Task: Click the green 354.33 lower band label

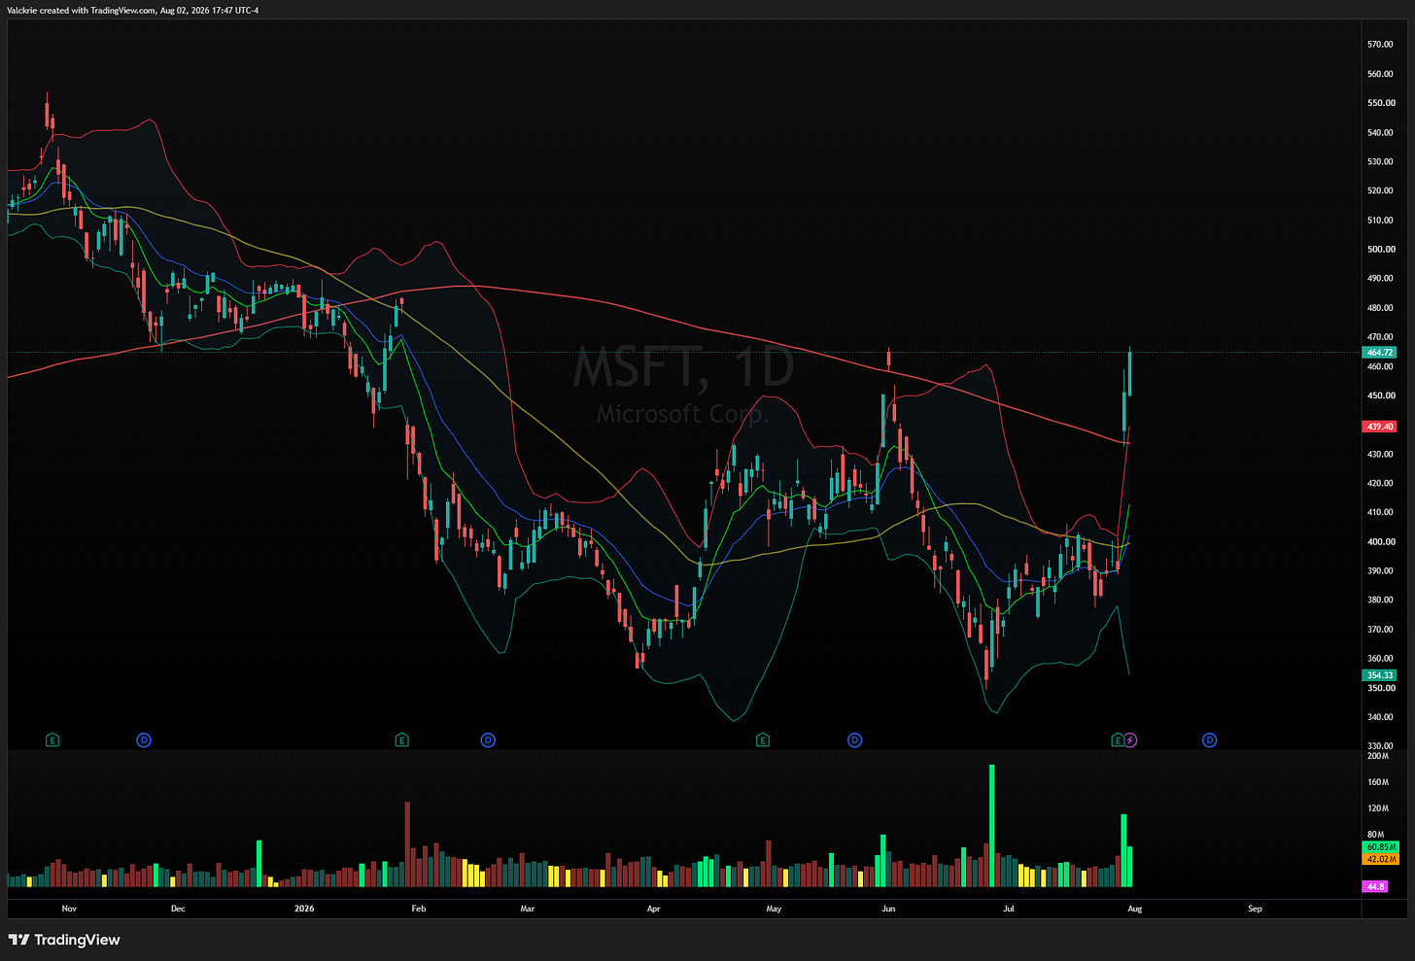Action: [1380, 675]
